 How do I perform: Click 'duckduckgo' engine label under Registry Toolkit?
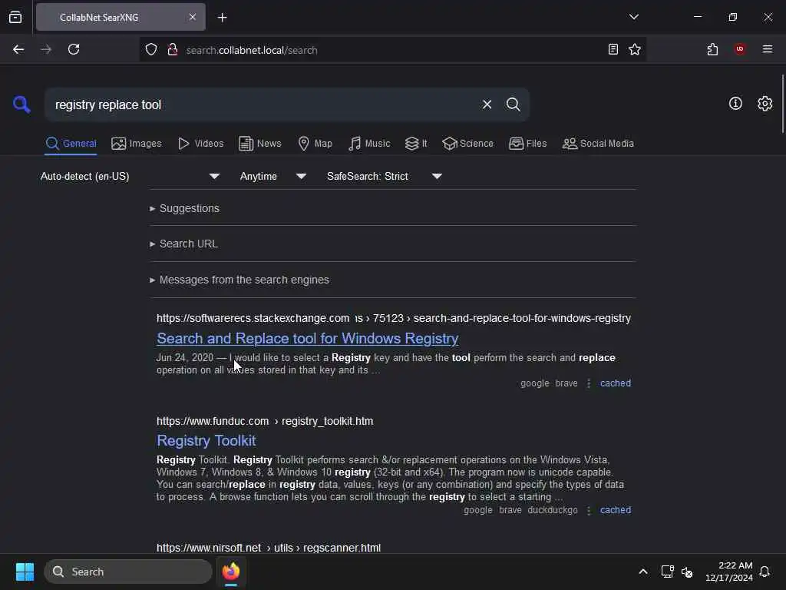click(553, 510)
